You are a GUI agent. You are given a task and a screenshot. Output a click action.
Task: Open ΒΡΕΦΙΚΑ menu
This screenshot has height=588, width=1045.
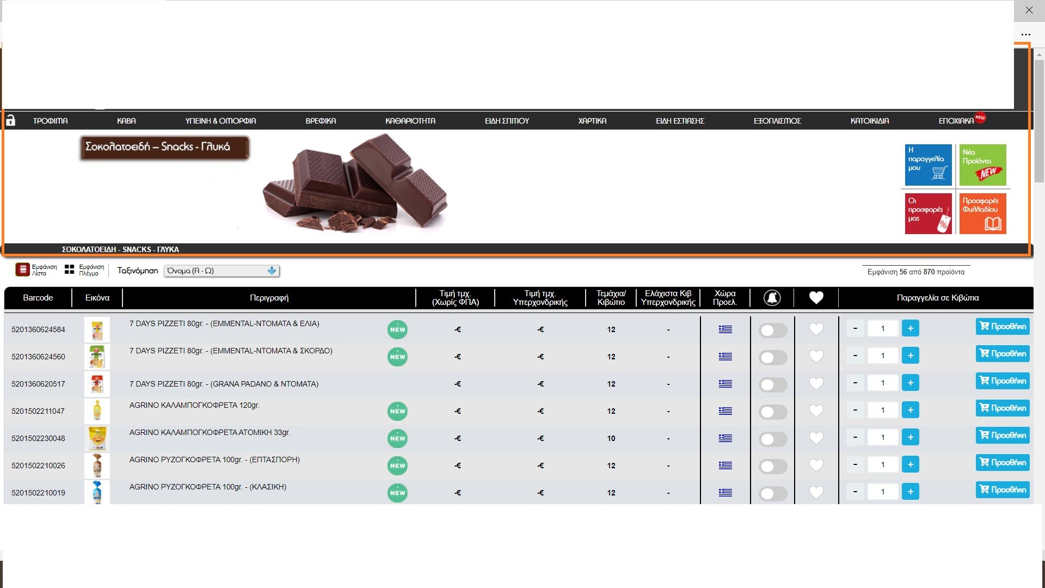(x=321, y=121)
